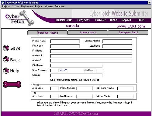The width and height of the screenshot is (152, 116).
Task: Click the Help swirl icon in sidebar
Action: (6, 71)
